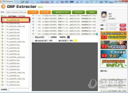The width and height of the screenshot is (128, 93).
Task: Click the file icon of th_cap0201a.img
Action: click(2, 45)
